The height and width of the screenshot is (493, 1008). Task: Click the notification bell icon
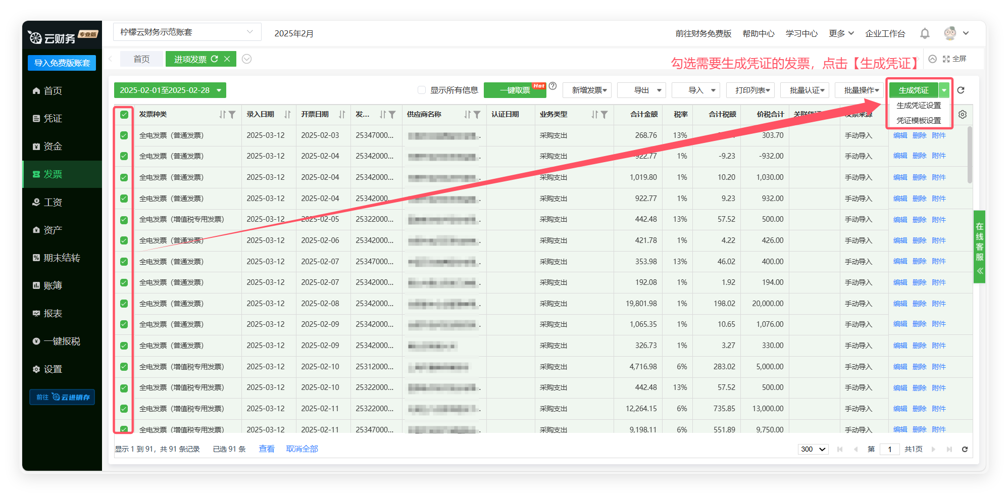click(x=925, y=33)
